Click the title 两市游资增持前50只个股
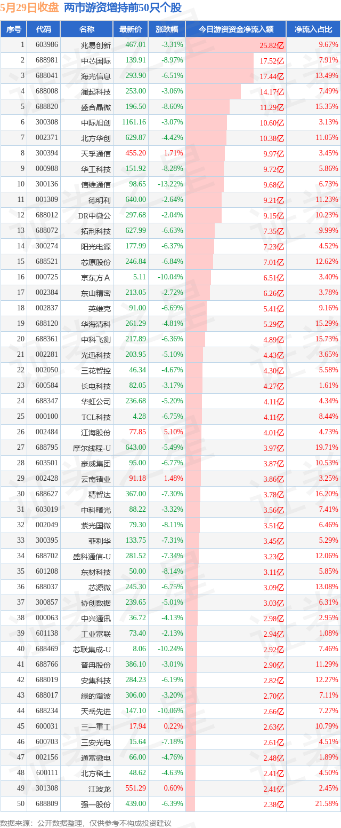Image resolution: width=341 pixels, height=828 pixels. tap(123, 8)
